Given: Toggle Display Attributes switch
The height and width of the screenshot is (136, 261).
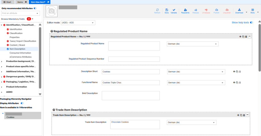Looking at the screenshot, I should pyautogui.click(x=22, y=103).
